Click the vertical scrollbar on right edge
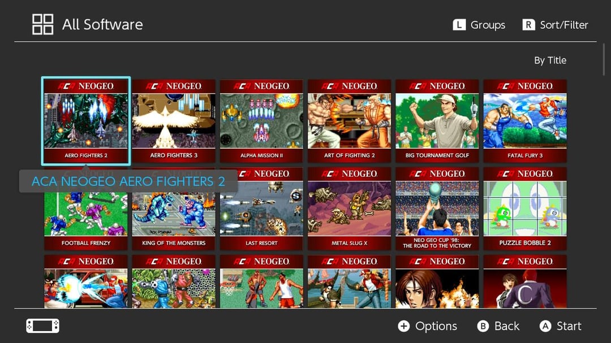Screen dimensions: 611x343 [x=604, y=59]
